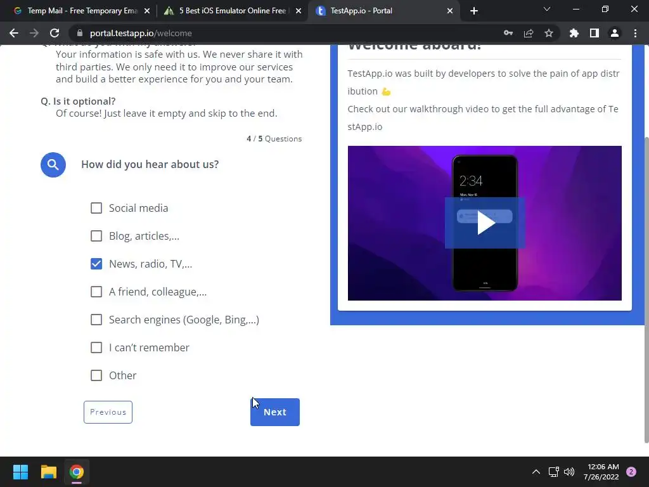649x487 pixels.
Task: Click the share page icon
Action: [x=529, y=33]
